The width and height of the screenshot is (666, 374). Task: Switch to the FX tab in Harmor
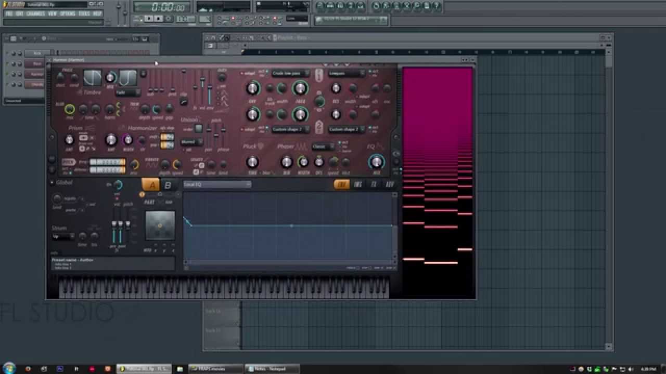point(374,184)
